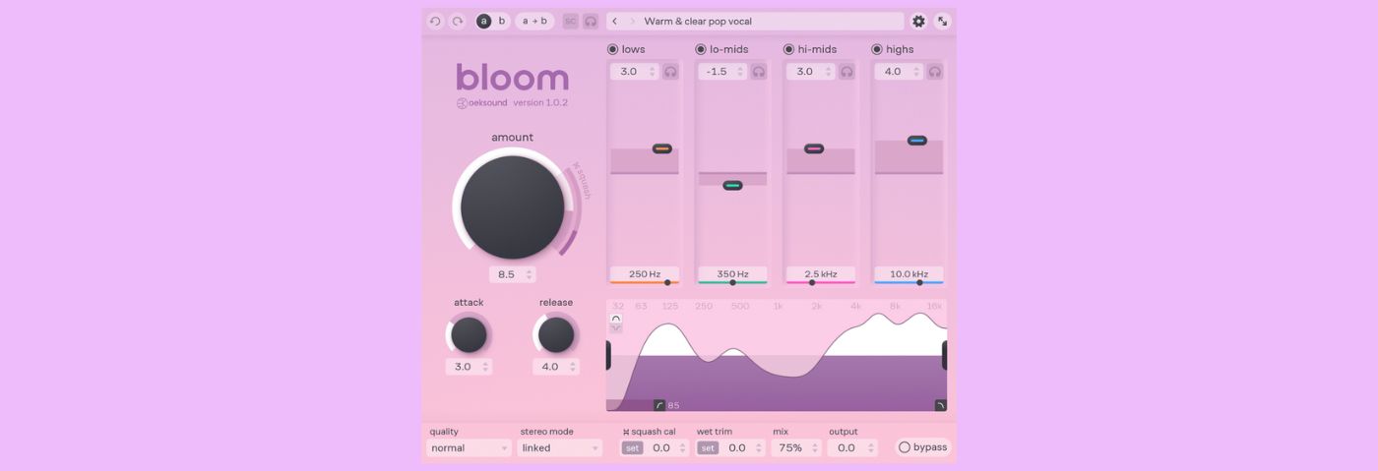
Task: Click the amount value stepper arrows
Action: pyautogui.click(x=530, y=275)
